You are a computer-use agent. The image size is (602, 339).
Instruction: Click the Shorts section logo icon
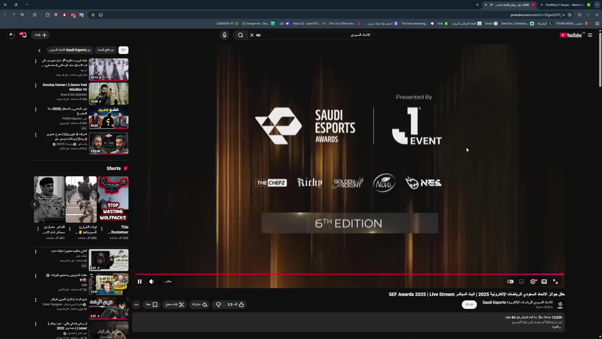click(126, 169)
